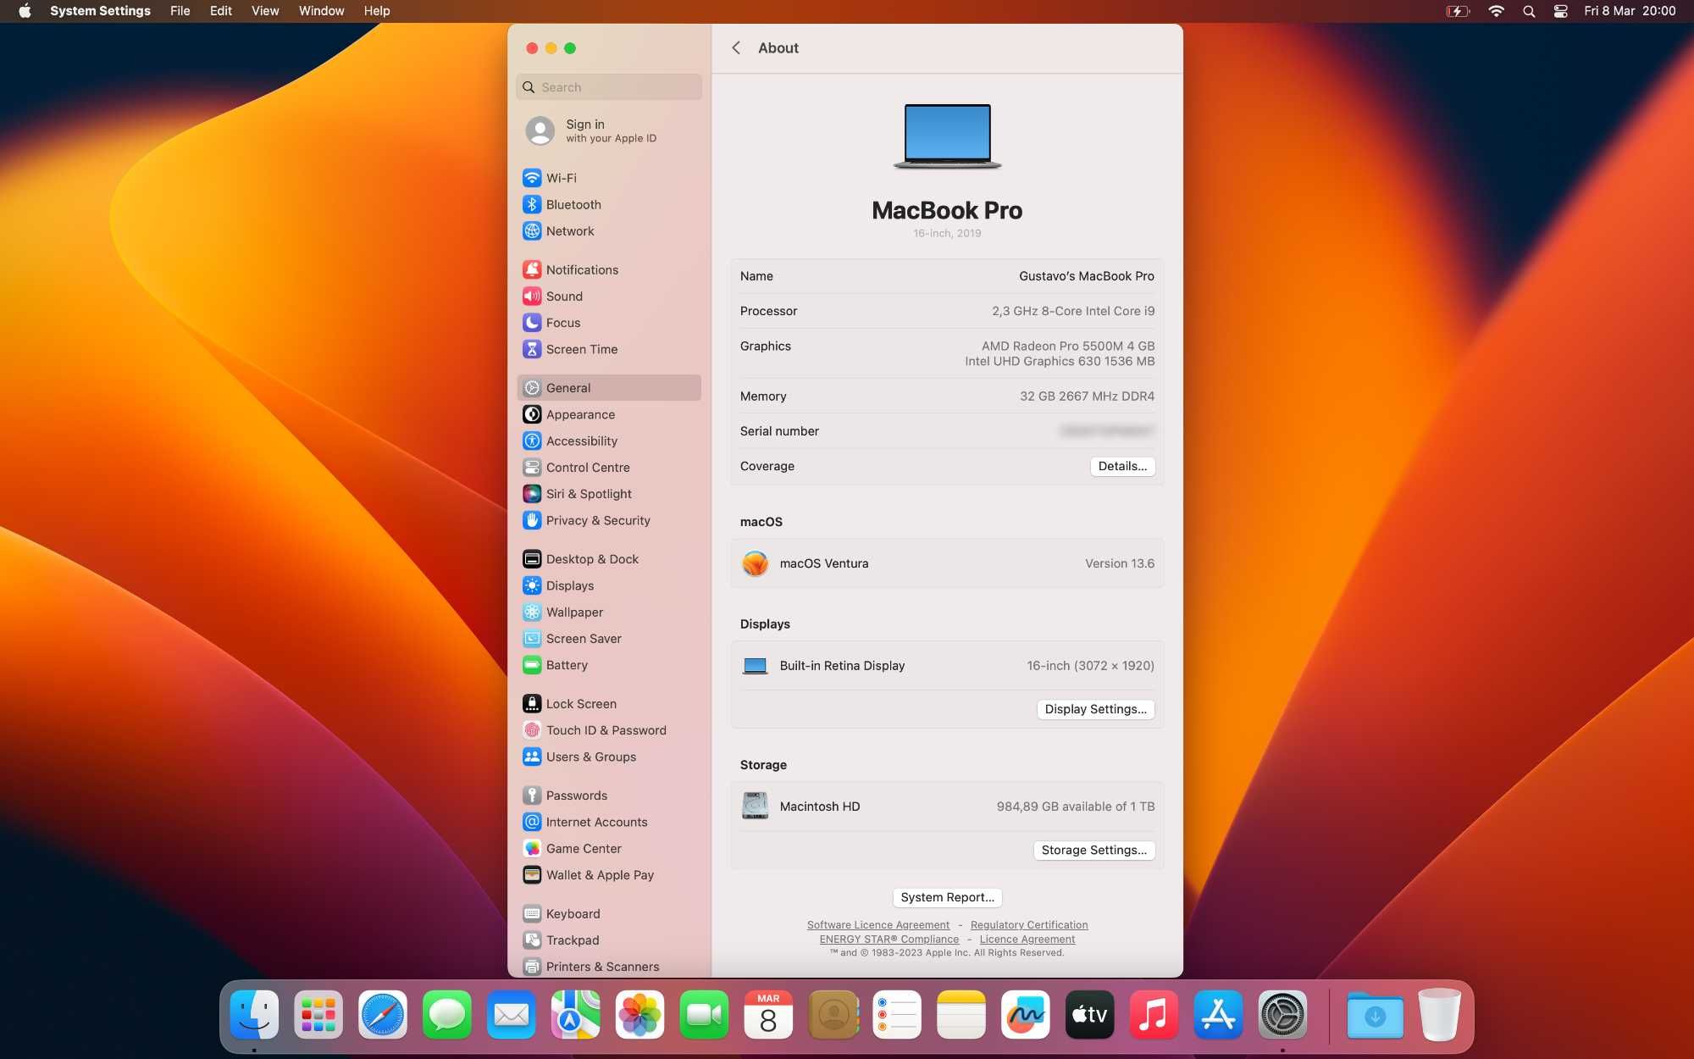Open Screen Saver settings
Screen dimensions: 1694x1059
click(x=608, y=638)
